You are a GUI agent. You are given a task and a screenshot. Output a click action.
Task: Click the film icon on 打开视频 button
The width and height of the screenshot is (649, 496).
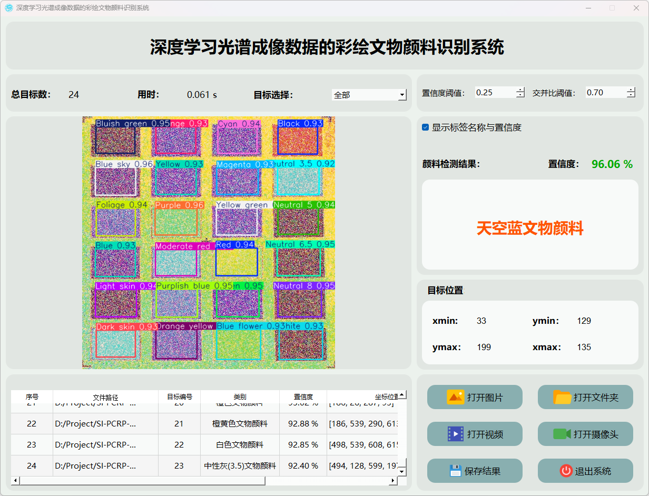tap(455, 434)
